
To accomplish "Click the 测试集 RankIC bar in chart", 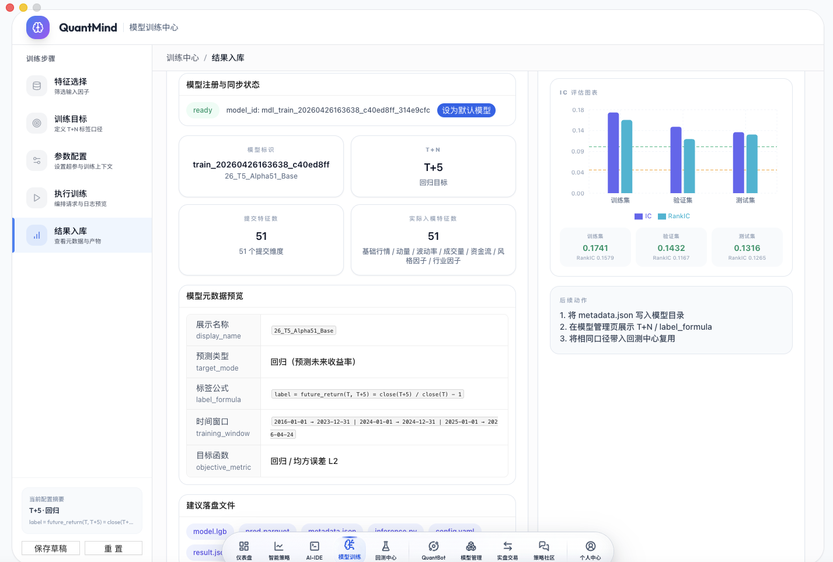I will tap(752, 164).
